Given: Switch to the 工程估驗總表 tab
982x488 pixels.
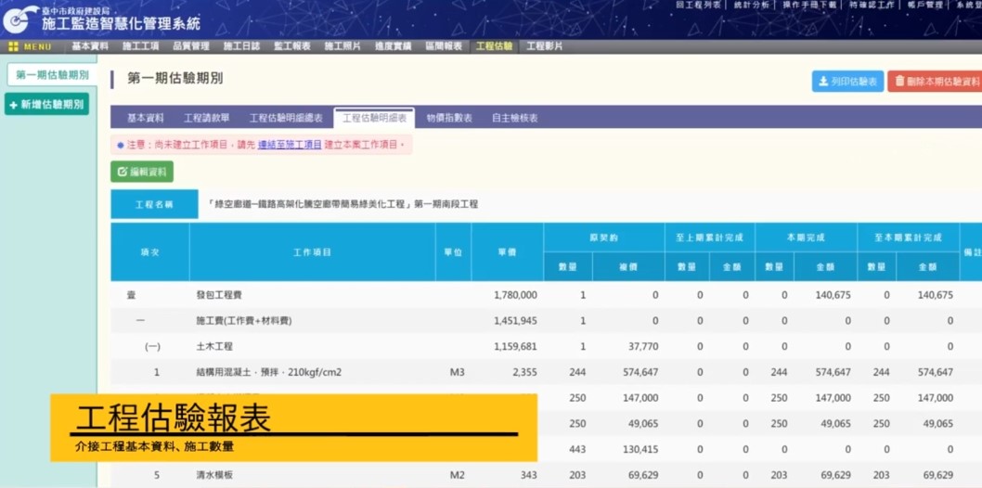Looking at the screenshot, I should click(x=286, y=119).
